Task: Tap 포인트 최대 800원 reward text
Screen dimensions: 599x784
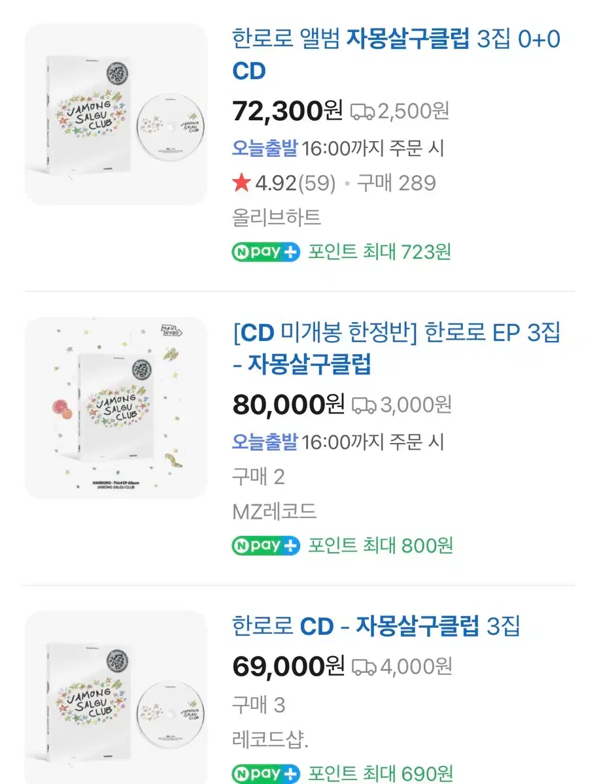Action: pos(381,545)
